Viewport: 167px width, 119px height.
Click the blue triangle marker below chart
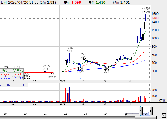[80, 78]
